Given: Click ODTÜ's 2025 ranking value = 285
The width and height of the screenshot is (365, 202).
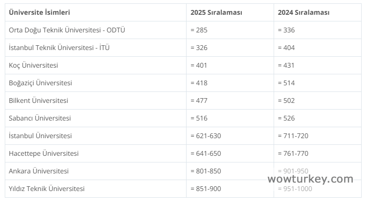Looking at the screenshot, I should click(x=199, y=30).
